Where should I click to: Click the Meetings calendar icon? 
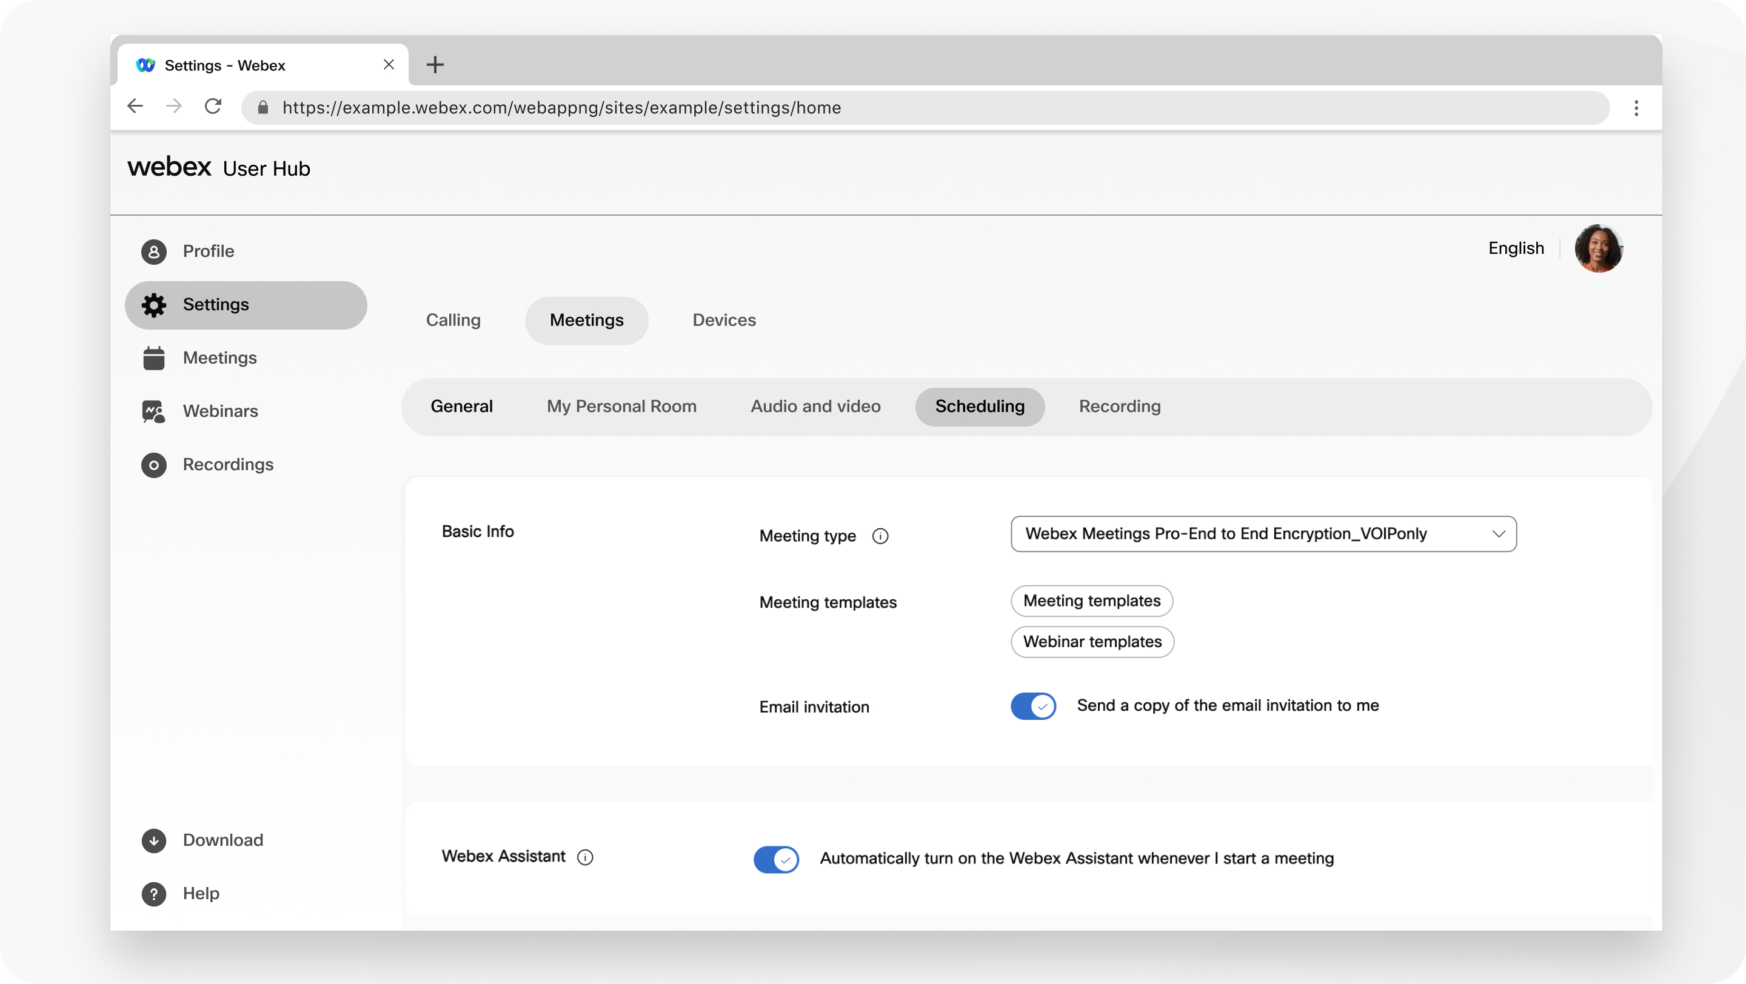[x=153, y=357]
